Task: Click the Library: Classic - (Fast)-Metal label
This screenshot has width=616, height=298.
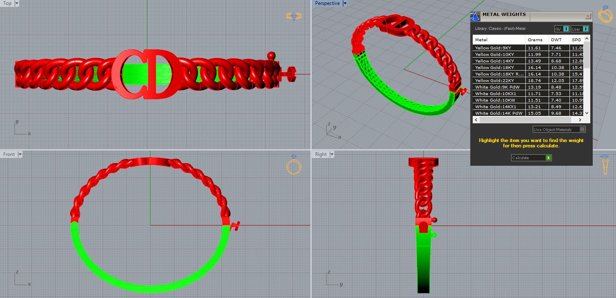Action: 500,29
